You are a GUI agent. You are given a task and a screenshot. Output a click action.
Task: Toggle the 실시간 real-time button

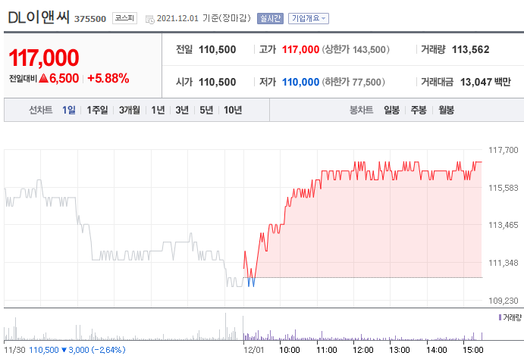[270, 18]
